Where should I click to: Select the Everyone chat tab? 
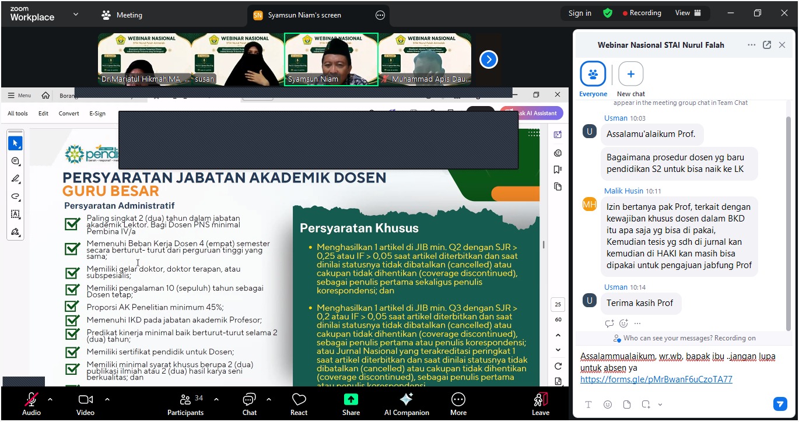tap(593, 80)
